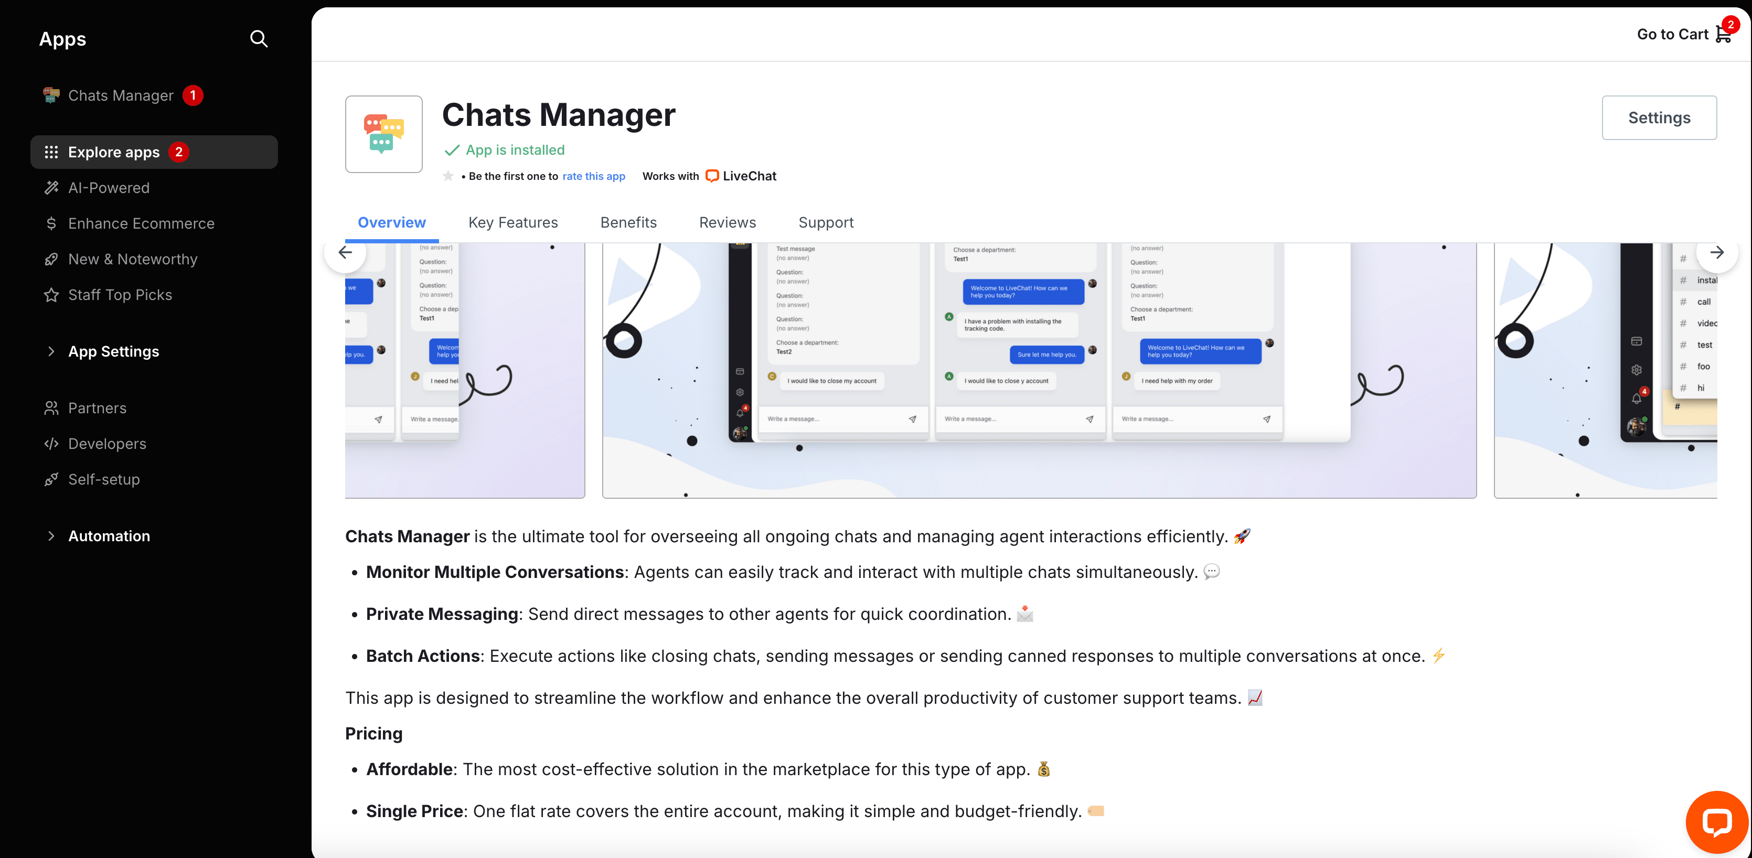Click the Developers code brackets icon
Viewport: 1752px width, 858px height.
[51, 444]
